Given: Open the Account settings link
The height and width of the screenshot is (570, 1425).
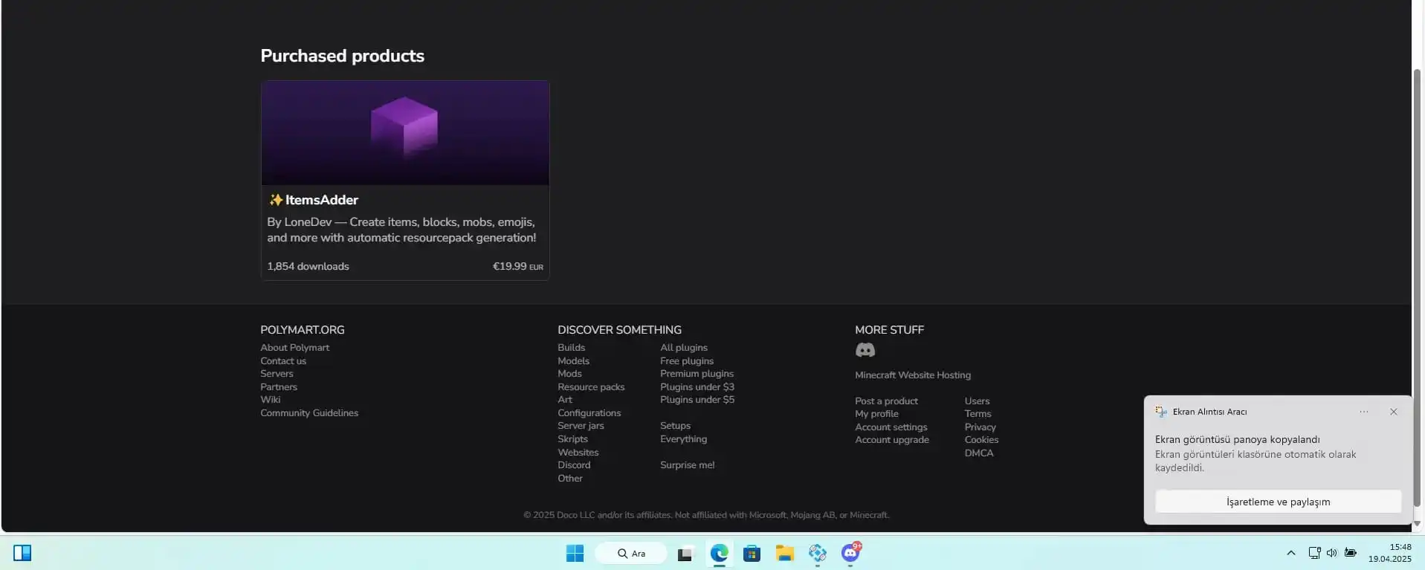Looking at the screenshot, I should (x=891, y=427).
